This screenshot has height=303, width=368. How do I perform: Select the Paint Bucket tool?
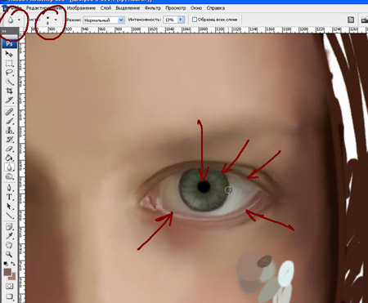click(9, 158)
